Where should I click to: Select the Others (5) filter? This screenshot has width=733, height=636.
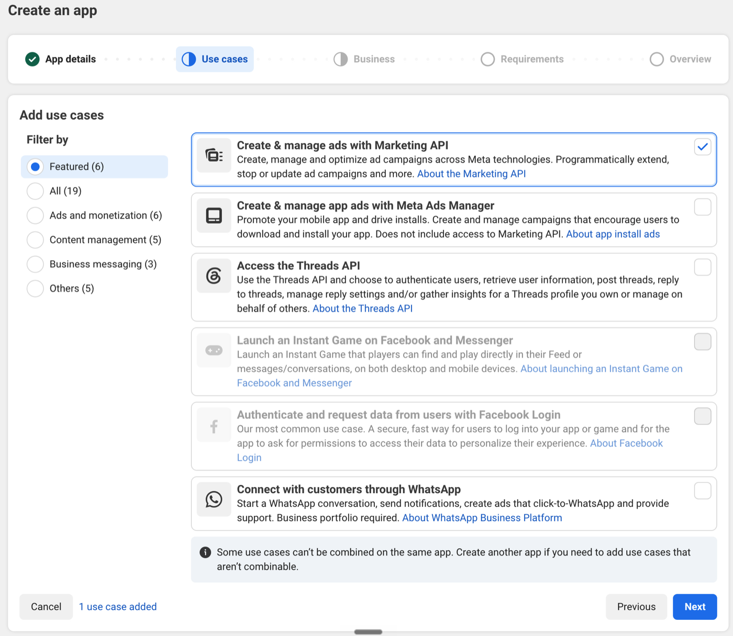click(35, 288)
